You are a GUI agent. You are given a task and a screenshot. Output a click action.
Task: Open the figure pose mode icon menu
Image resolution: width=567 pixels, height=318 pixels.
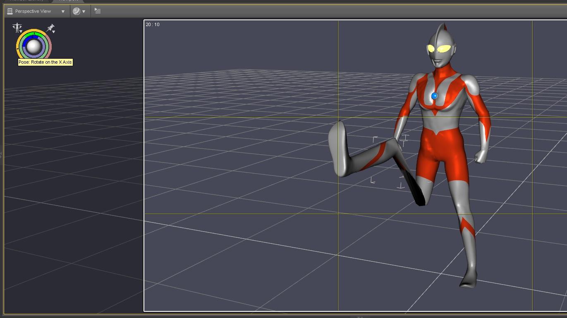point(17,28)
